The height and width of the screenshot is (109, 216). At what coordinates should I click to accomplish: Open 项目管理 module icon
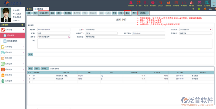(130, 3)
